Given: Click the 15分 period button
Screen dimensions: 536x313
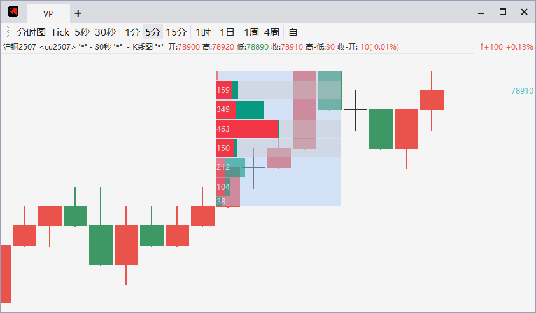Looking at the screenshot, I should tap(176, 32).
